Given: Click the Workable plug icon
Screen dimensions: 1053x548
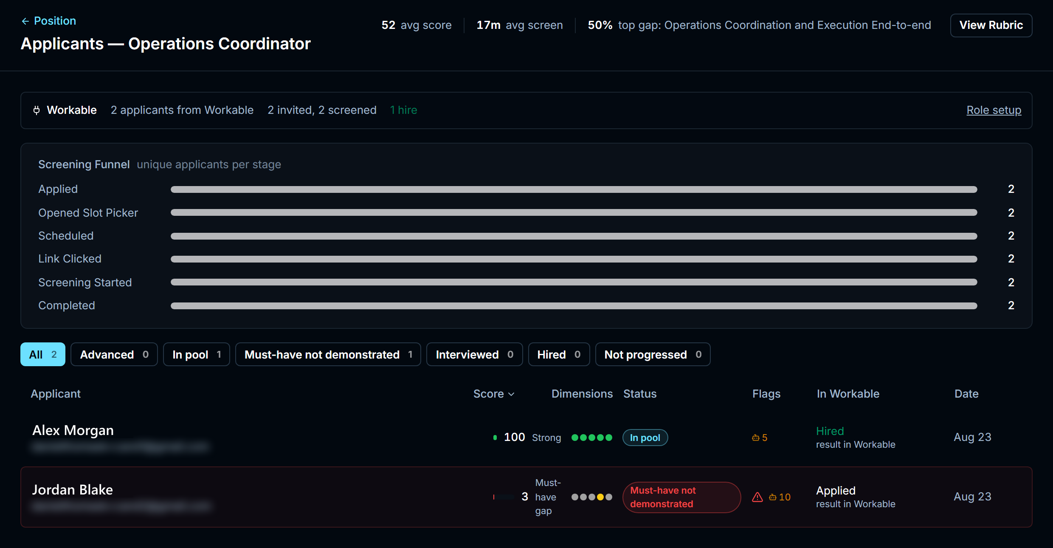Looking at the screenshot, I should [37, 110].
